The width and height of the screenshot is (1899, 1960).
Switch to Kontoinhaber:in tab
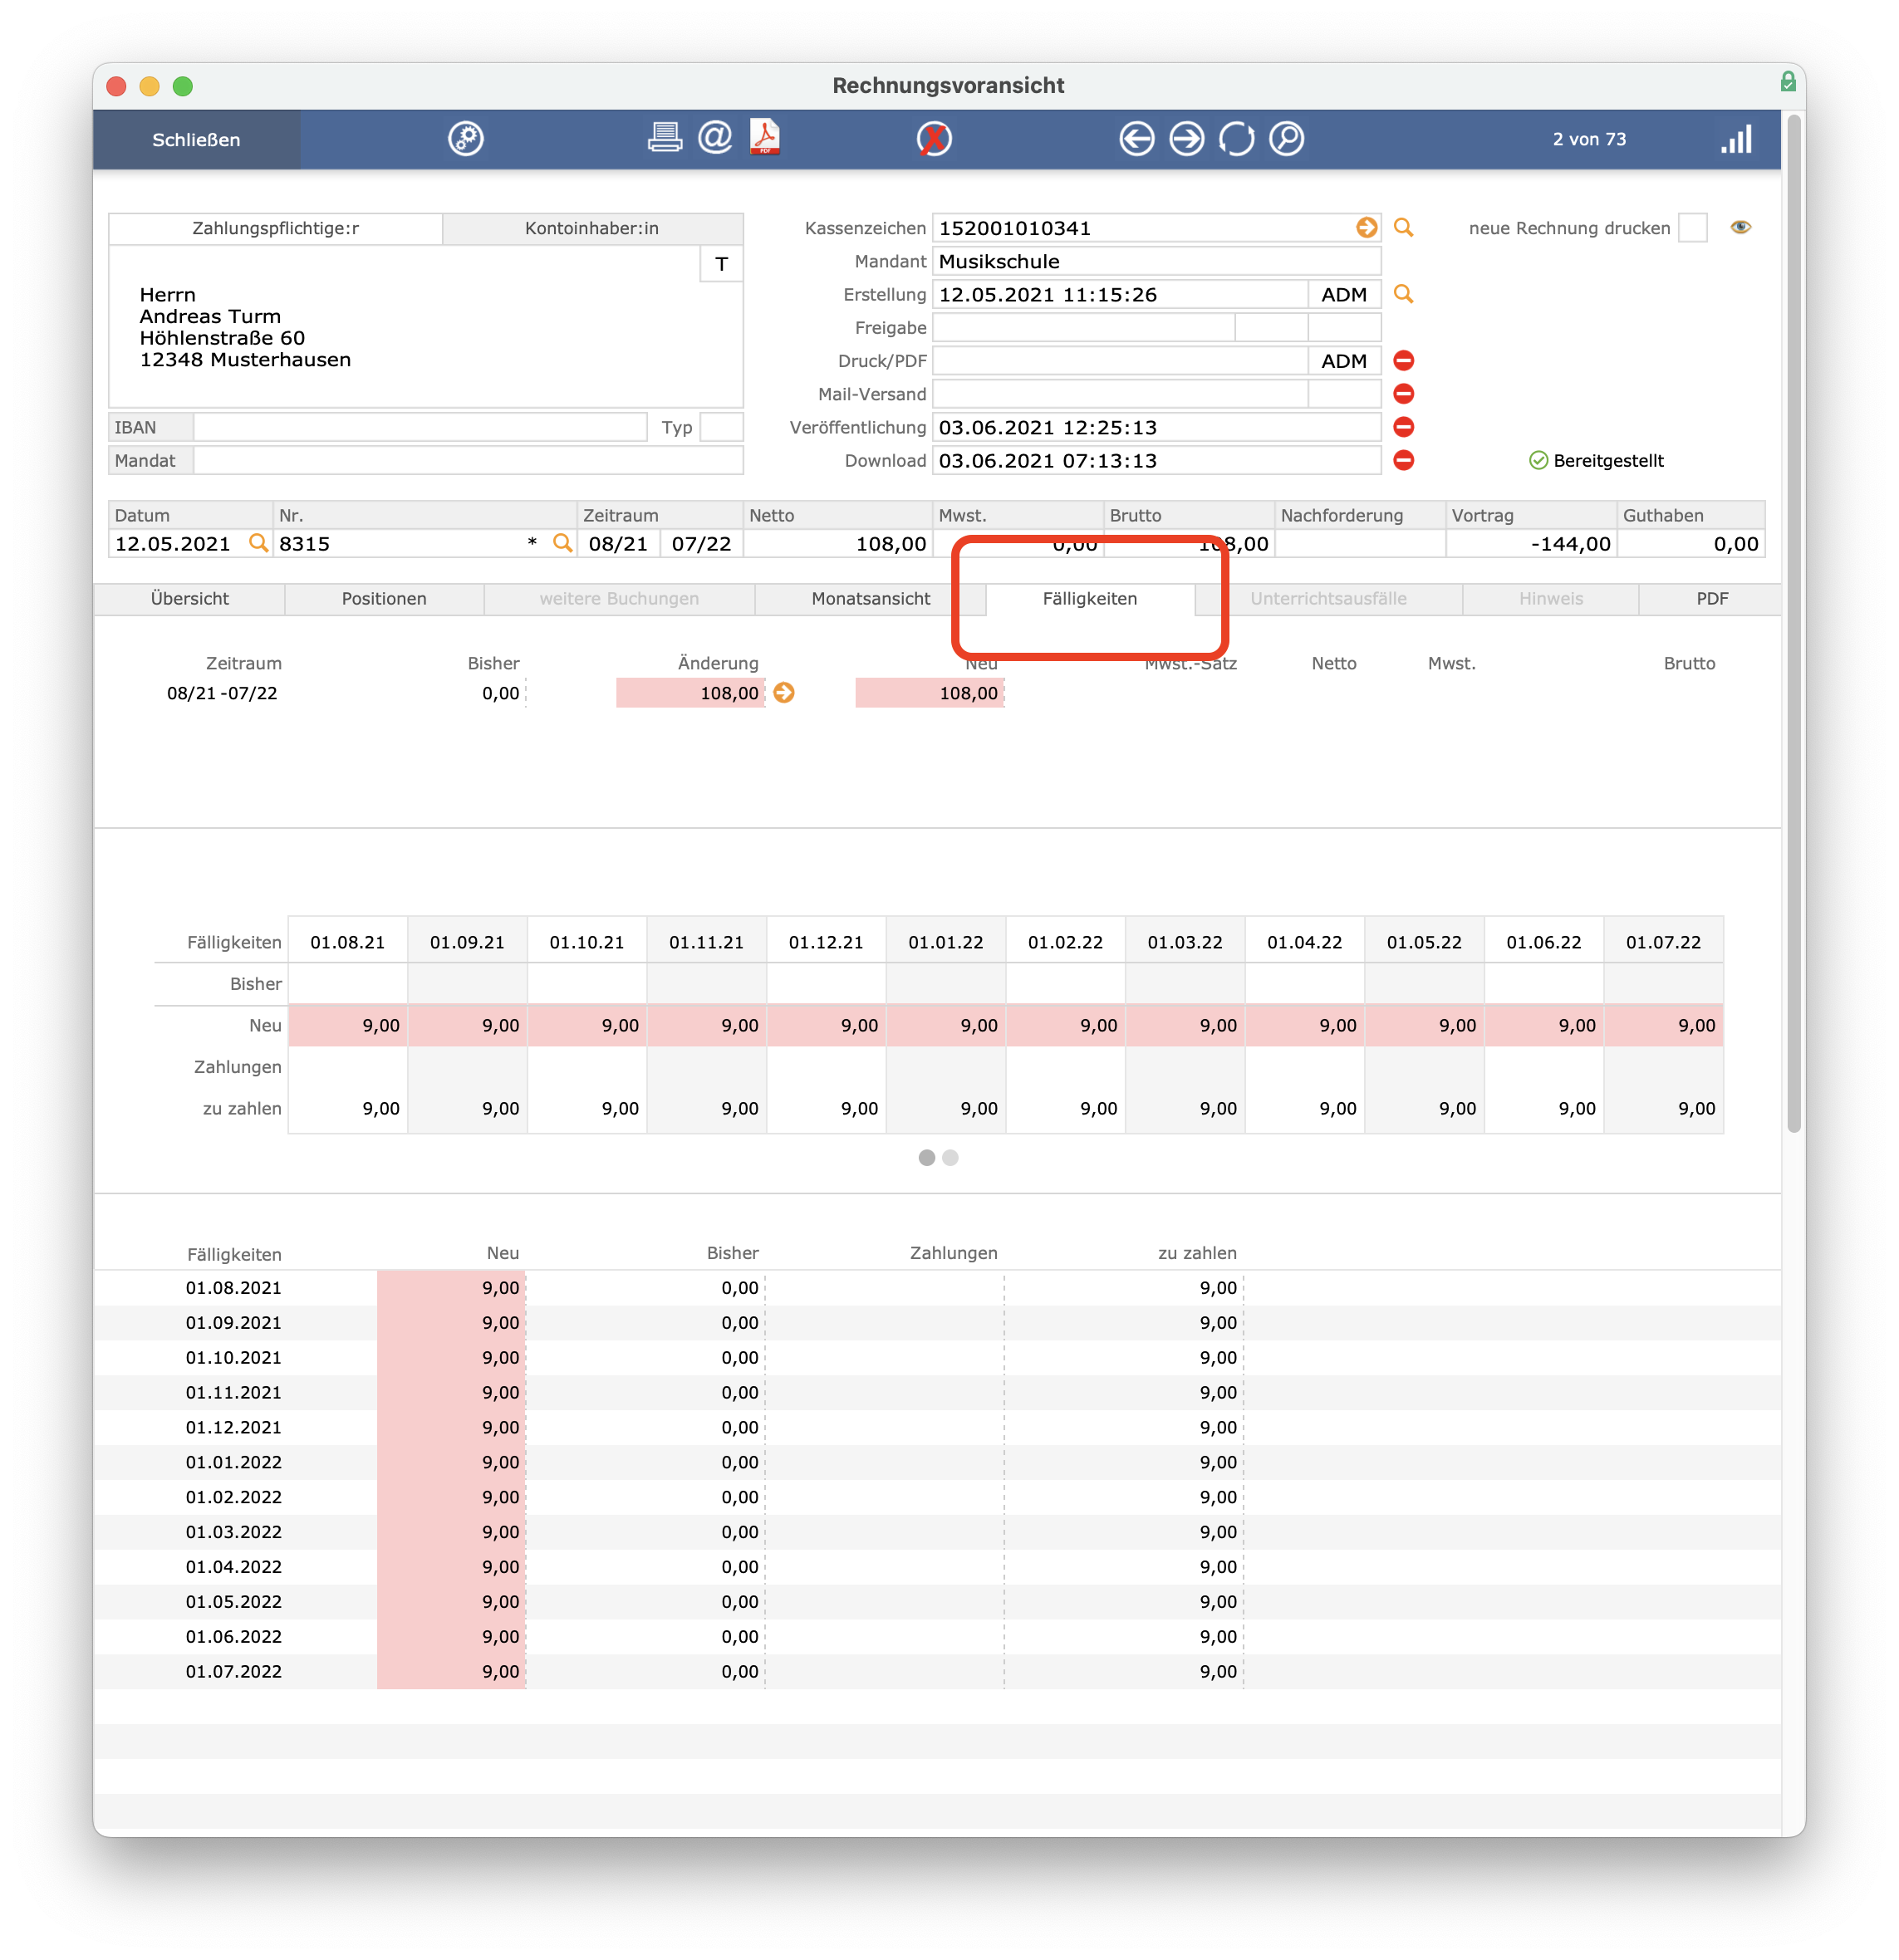[592, 228]
